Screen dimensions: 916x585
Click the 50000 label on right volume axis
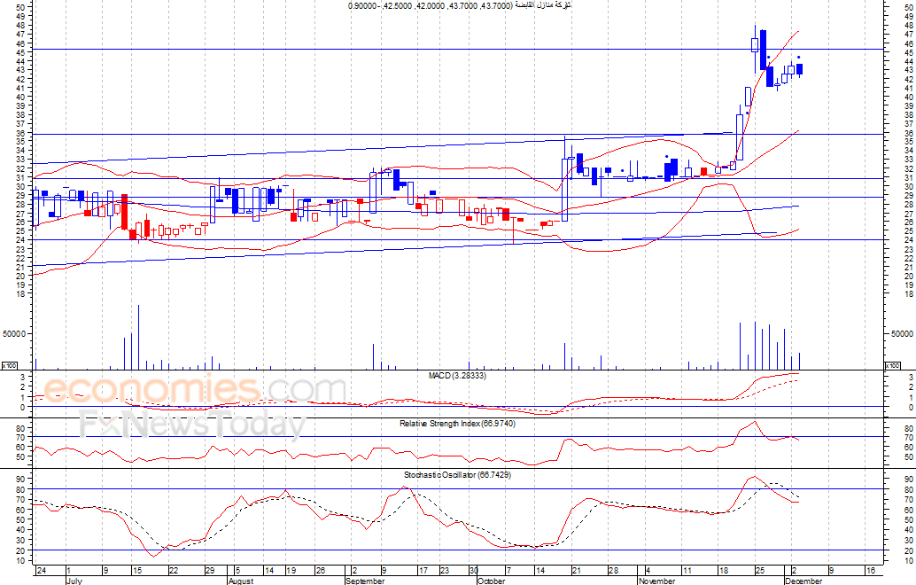(900, 334)
